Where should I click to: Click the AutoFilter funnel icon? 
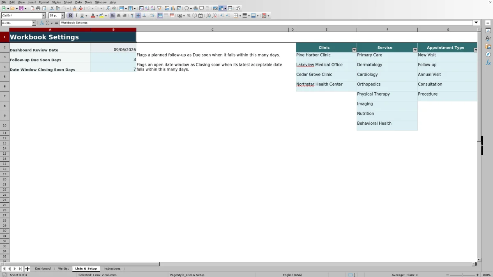[159, 8]
